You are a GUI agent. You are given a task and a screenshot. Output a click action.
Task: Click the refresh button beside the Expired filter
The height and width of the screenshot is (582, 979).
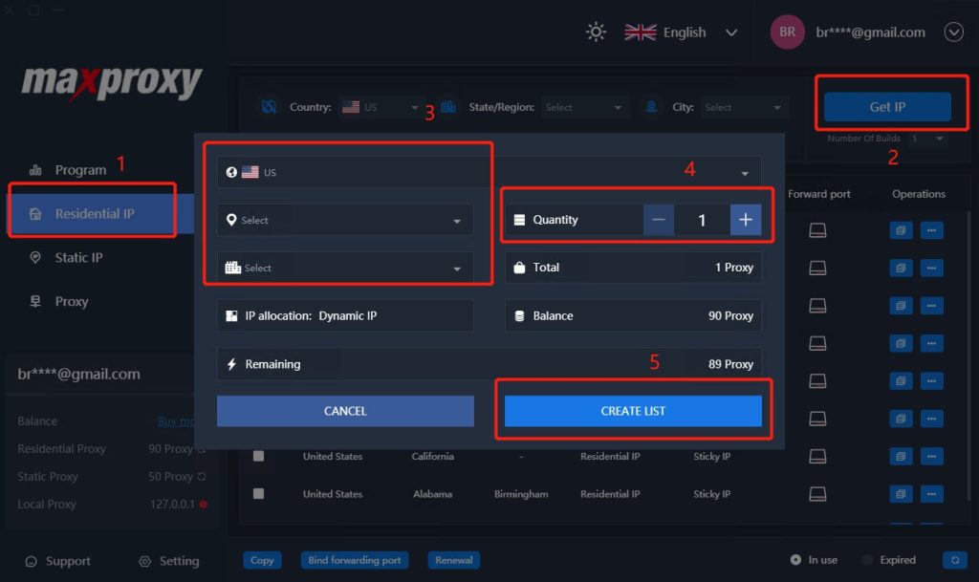click(x=955, y=560)
